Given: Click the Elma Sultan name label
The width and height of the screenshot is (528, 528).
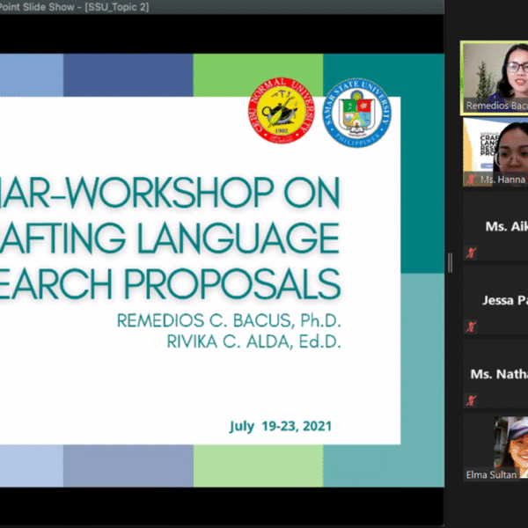Looking at the screenshot, I should tap(491, 475).
